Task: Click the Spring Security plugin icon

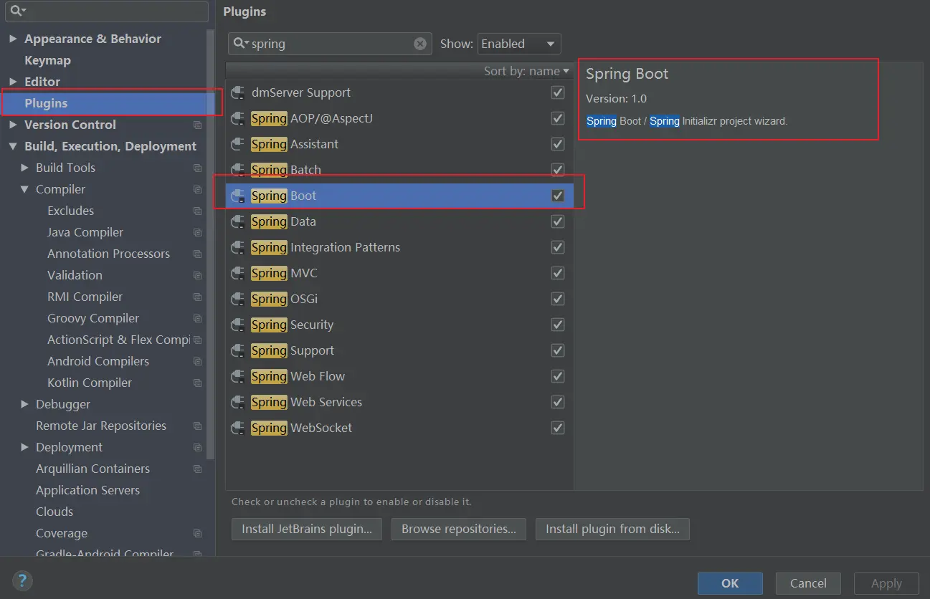Action: (237, 325)
